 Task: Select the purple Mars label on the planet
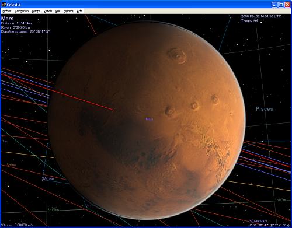(x=150, y=119)
